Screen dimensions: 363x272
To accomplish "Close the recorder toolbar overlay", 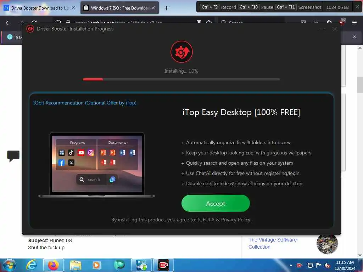I will tap(357, 7).
